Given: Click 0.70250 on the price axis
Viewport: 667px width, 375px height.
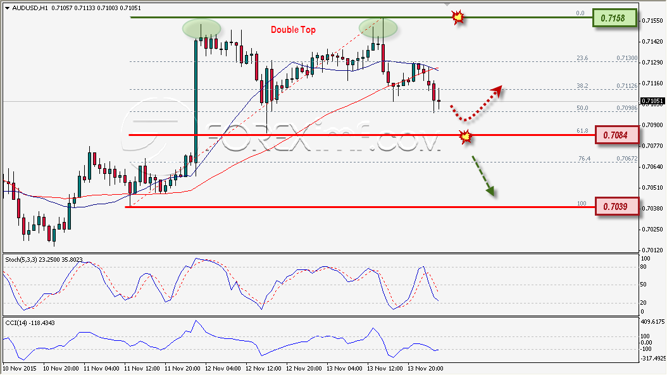Looking at the screenshot, I should [652, 229].
